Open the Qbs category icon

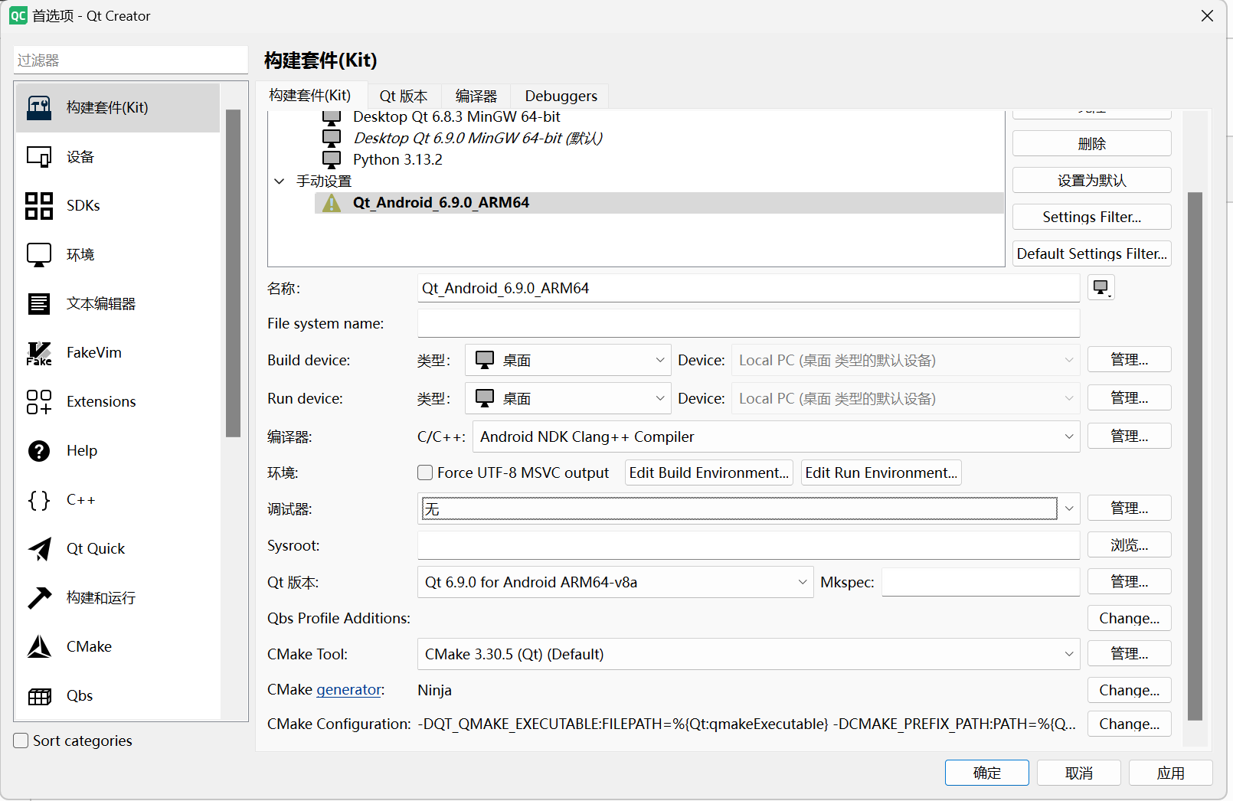point(39,696)
